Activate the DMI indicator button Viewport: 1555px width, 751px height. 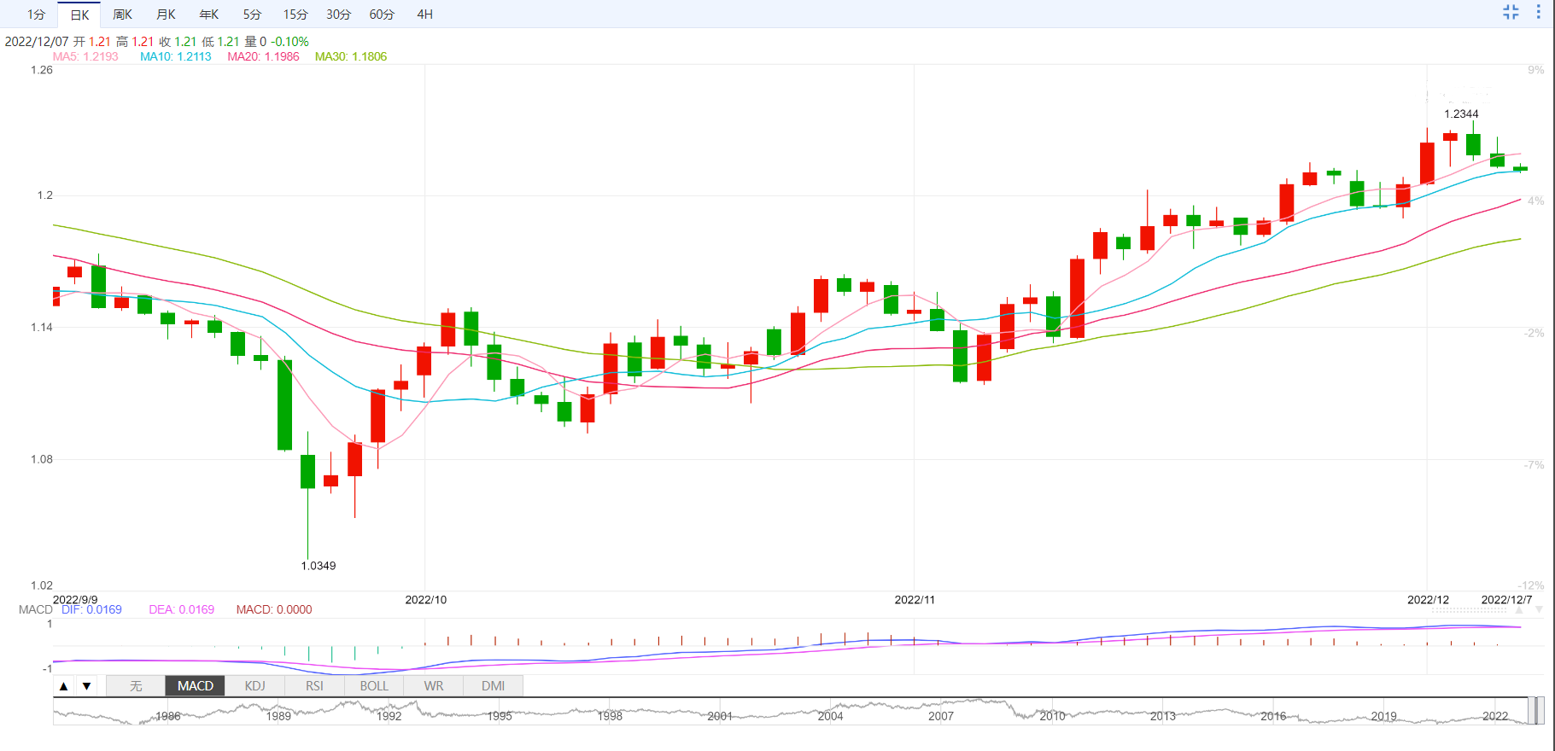493,686
